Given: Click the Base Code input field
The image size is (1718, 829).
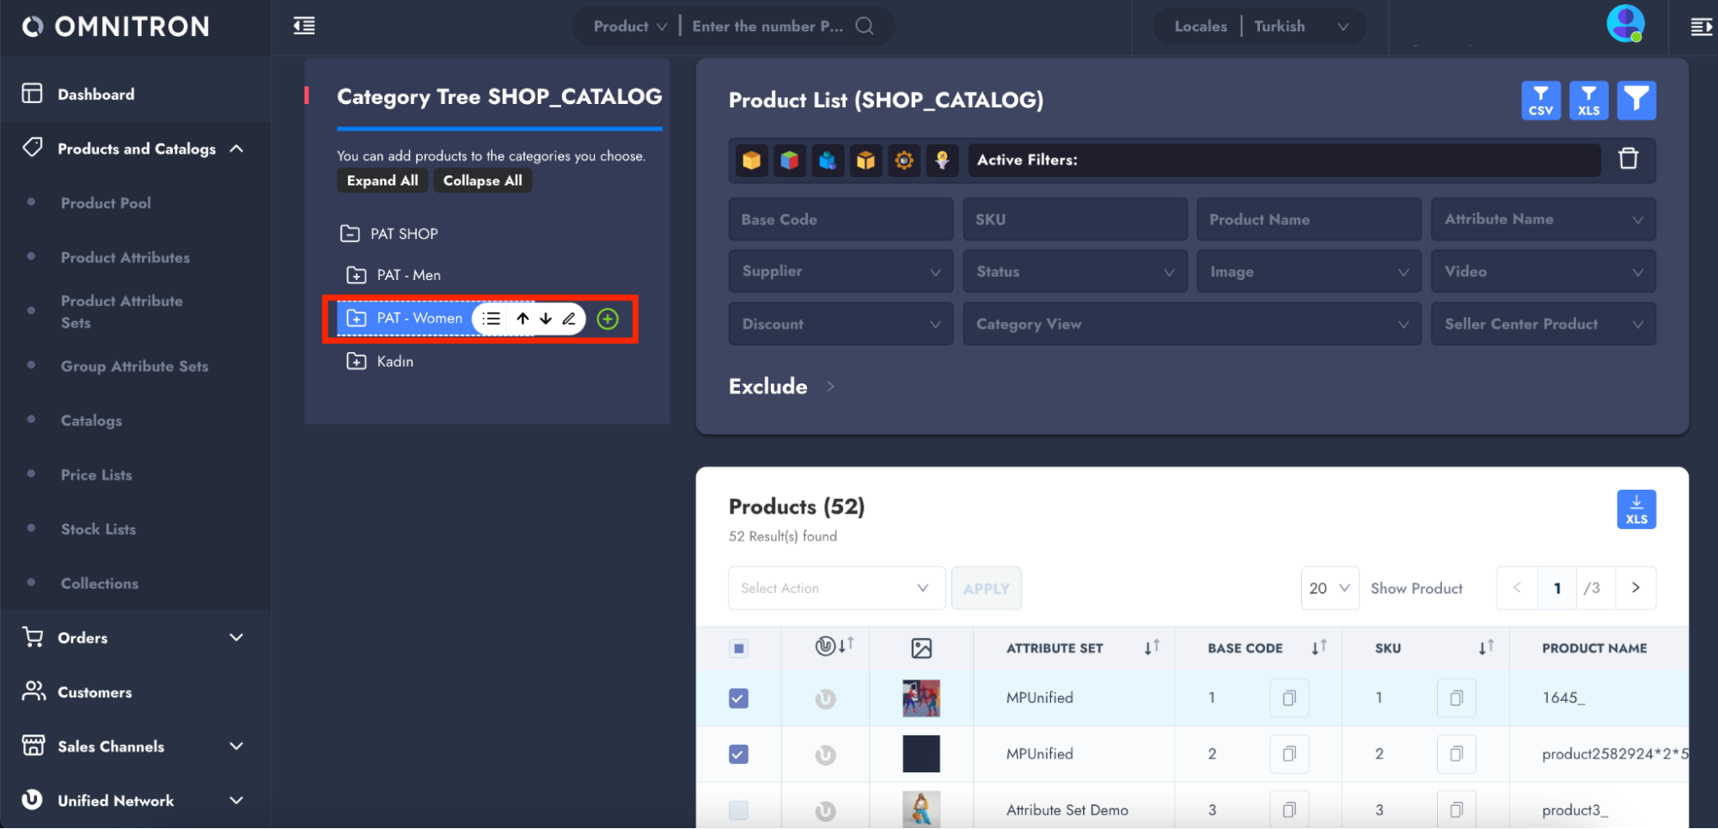Looking at the screenshot, I should (840, 219).
